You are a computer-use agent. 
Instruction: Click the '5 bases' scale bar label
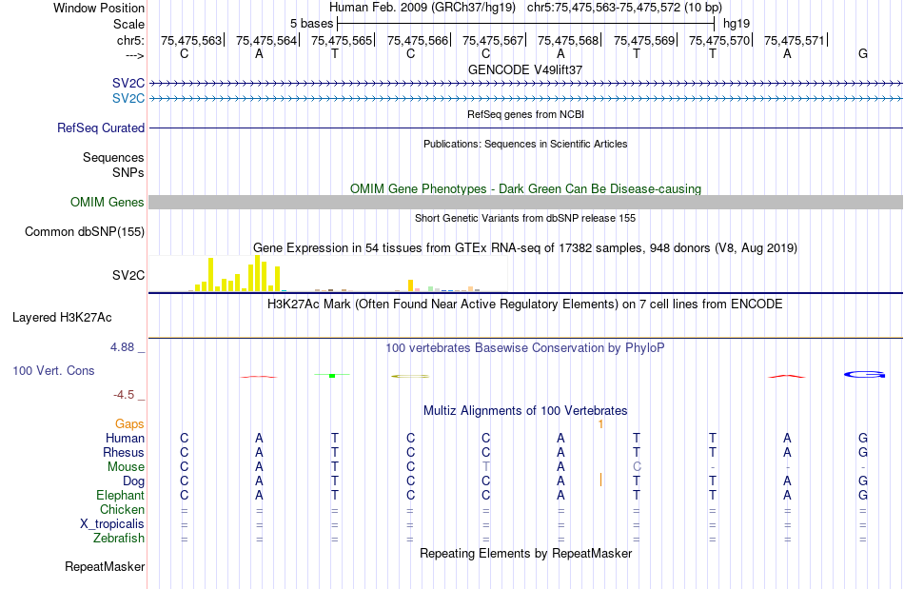311,24
